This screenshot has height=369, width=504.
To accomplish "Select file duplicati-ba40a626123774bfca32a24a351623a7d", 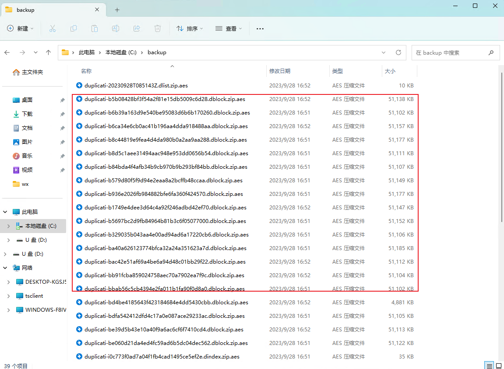I will click(x=245, y=248).
